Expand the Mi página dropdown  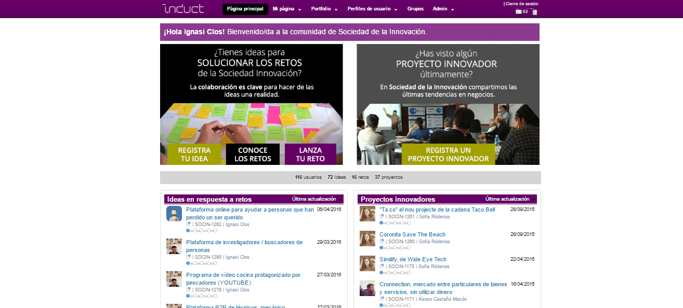287,9
